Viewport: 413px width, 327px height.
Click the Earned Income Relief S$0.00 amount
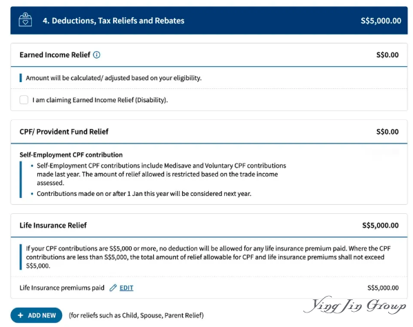coord(387,54)
